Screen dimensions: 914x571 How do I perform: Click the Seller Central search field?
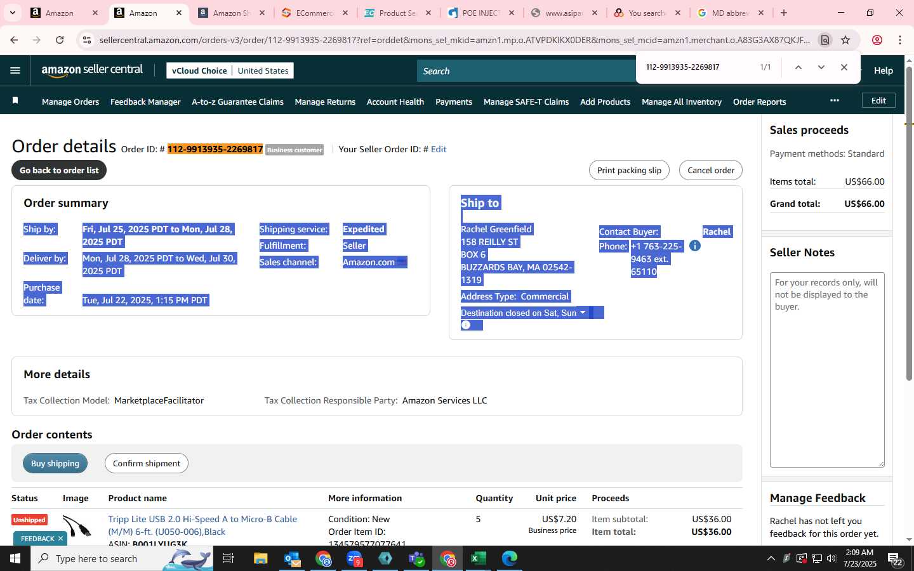(527, 71)
